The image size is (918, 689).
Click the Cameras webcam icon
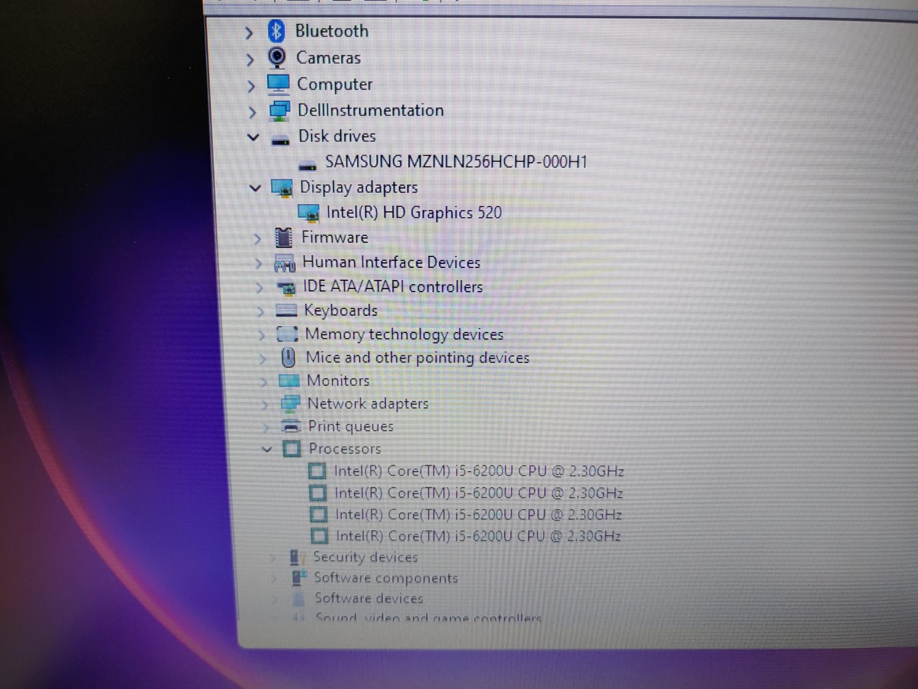point(277,57)
